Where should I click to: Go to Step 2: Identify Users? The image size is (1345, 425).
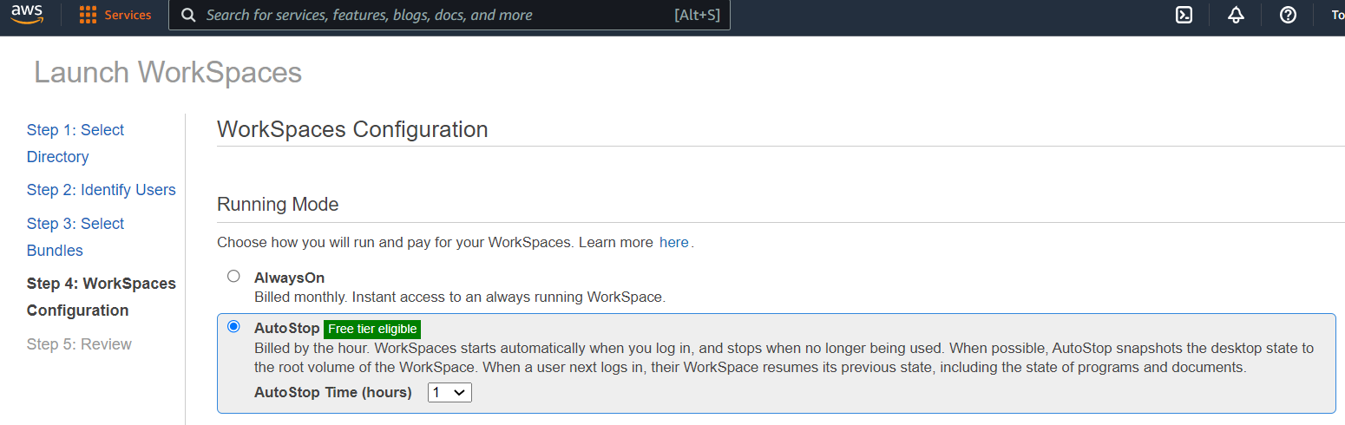coord(101,190)
